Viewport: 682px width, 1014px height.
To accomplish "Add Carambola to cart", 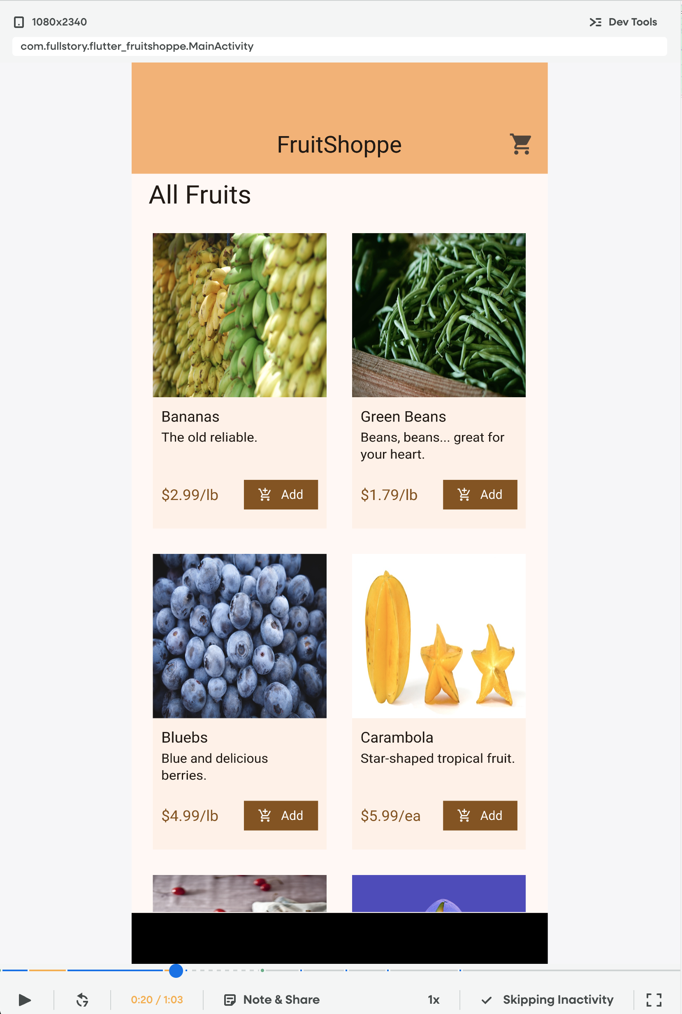I will [480, 815].
